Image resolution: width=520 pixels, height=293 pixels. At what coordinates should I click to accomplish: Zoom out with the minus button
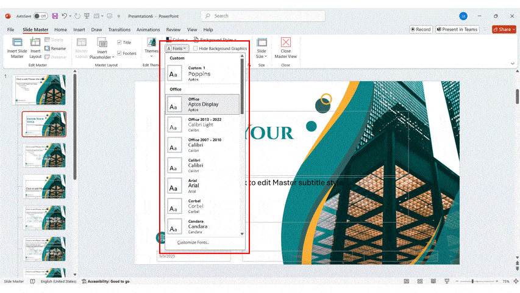tap(457, 281)
